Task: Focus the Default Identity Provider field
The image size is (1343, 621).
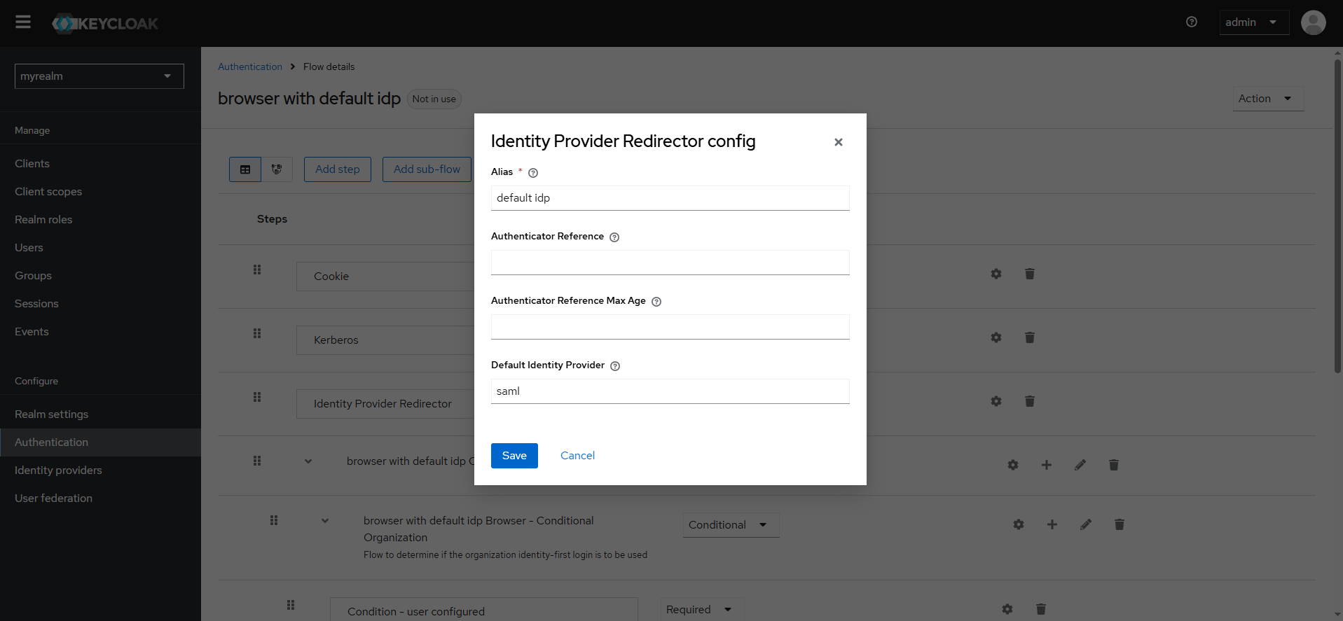Action: coord(670,391)
